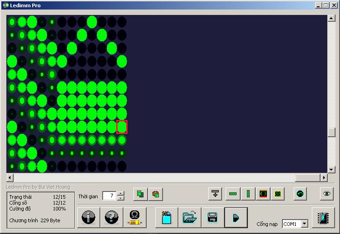Close the Ledimm Pro window
Screen dimensions: 340x234
pos(334,5)
